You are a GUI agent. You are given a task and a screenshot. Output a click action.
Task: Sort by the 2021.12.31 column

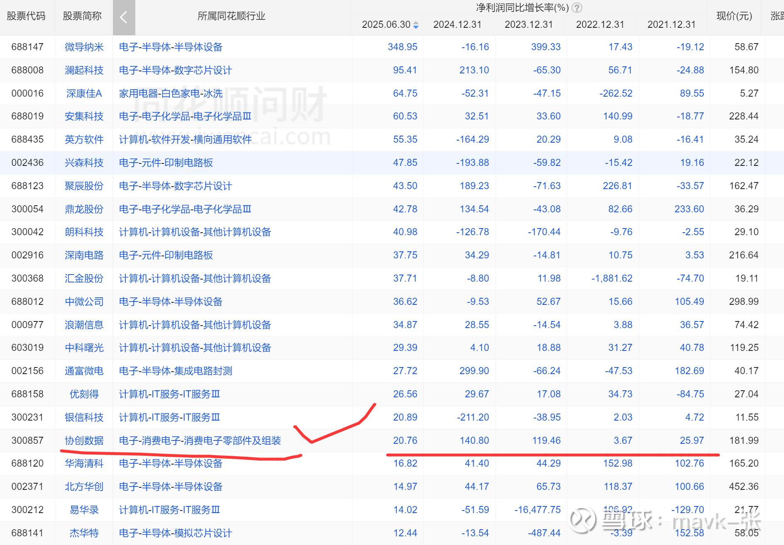click(x=672, y=24)
